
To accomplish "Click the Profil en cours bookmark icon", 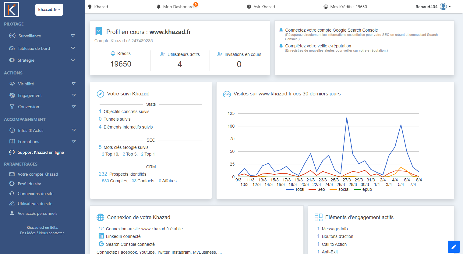I will 99,31.
